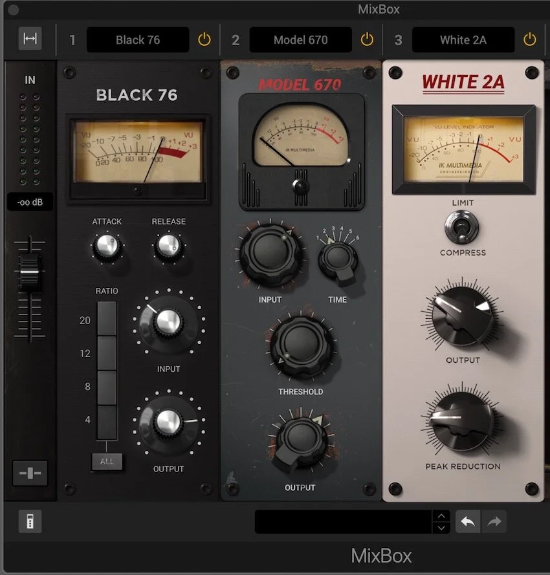550x575 pixels.
Task: Click the Black 76 meter zero-adjust screw
Action: [138, 190]
